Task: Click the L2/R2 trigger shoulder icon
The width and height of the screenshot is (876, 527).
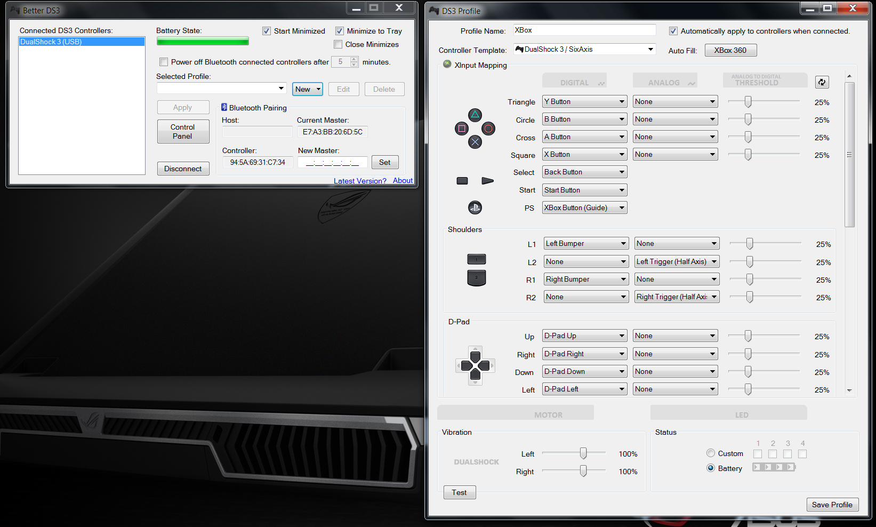Action: 477,278
